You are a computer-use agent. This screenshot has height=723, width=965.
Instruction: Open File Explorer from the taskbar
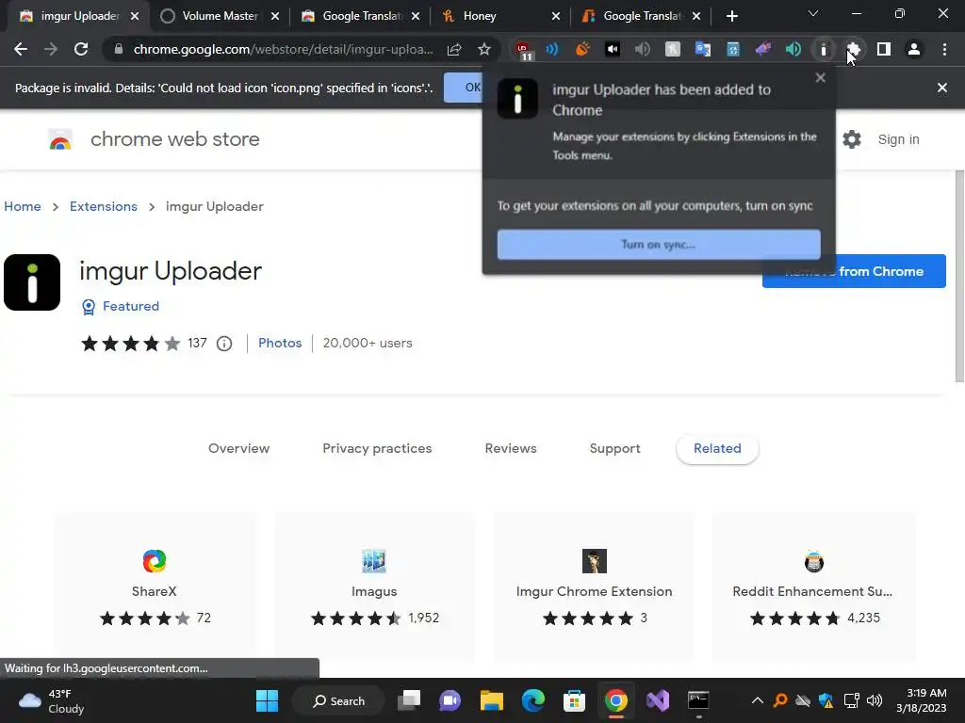(492, 700)
